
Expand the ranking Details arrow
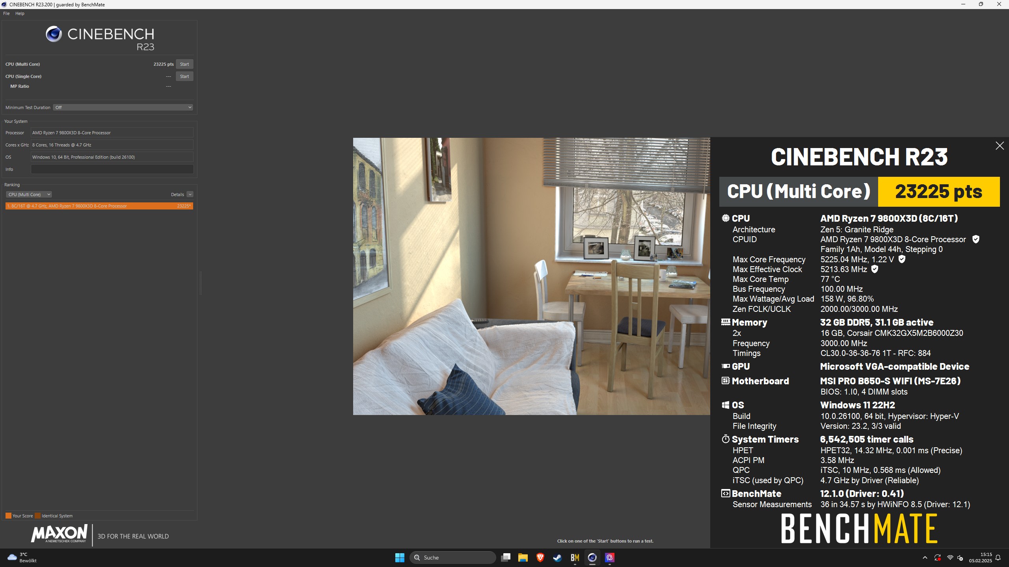click(x=190, y=195)
